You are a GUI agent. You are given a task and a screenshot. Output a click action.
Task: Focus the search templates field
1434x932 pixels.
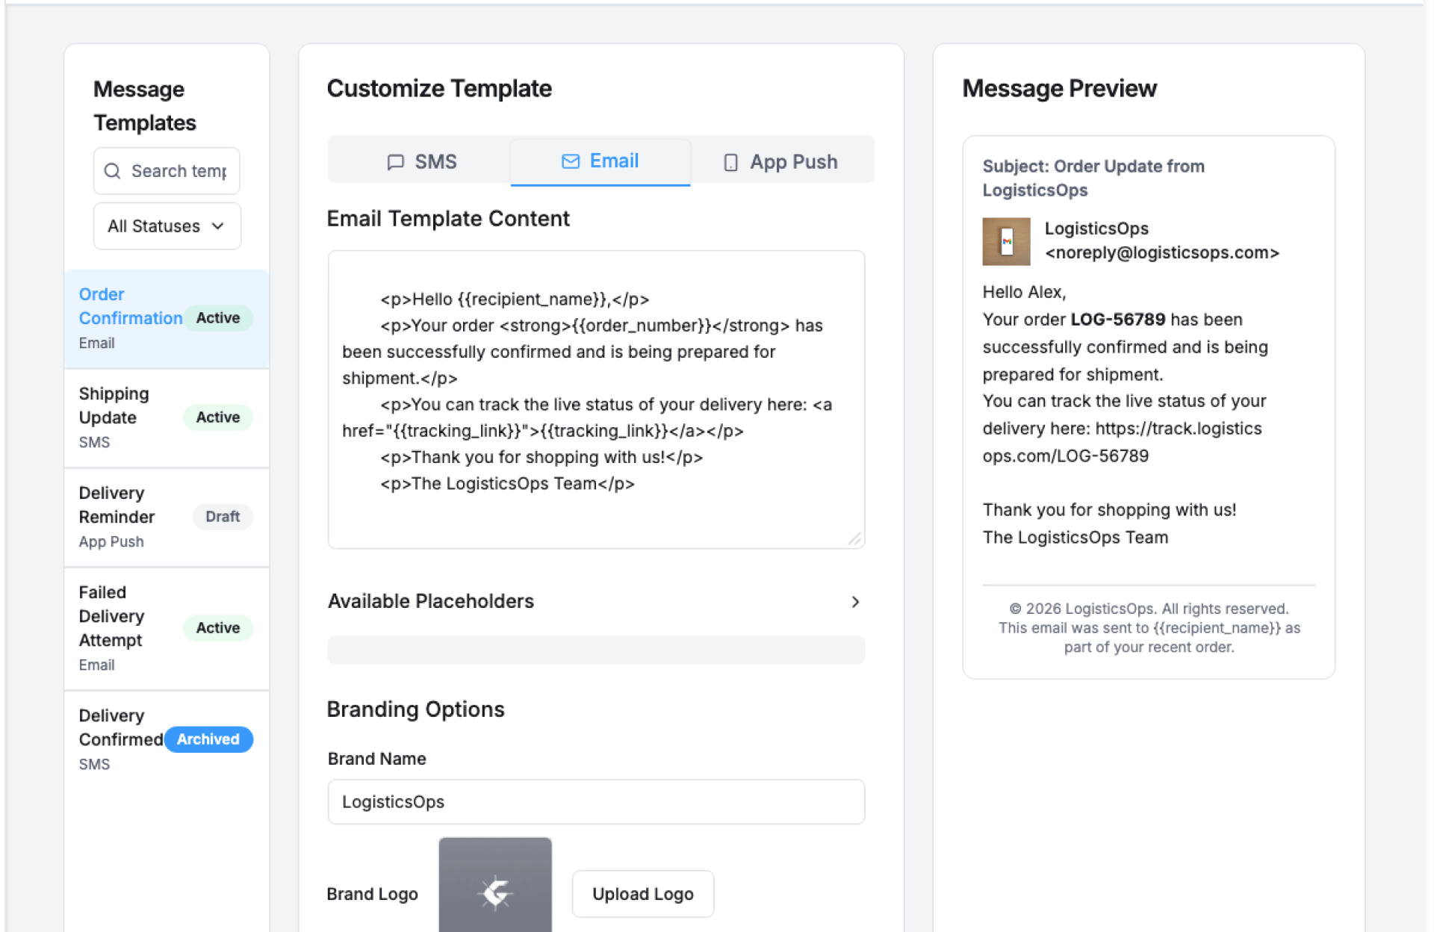point(179,171)
